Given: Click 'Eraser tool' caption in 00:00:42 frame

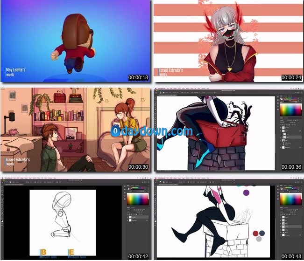Looking at the screenshot, I should click(x=77, y=257).
